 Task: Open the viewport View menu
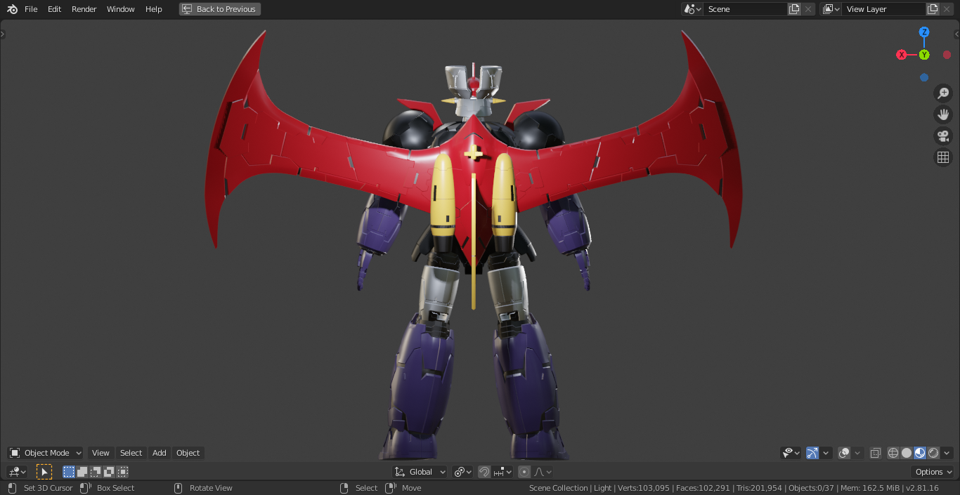pos(100,453)
